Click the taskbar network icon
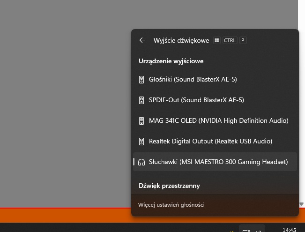 point(246,230)
